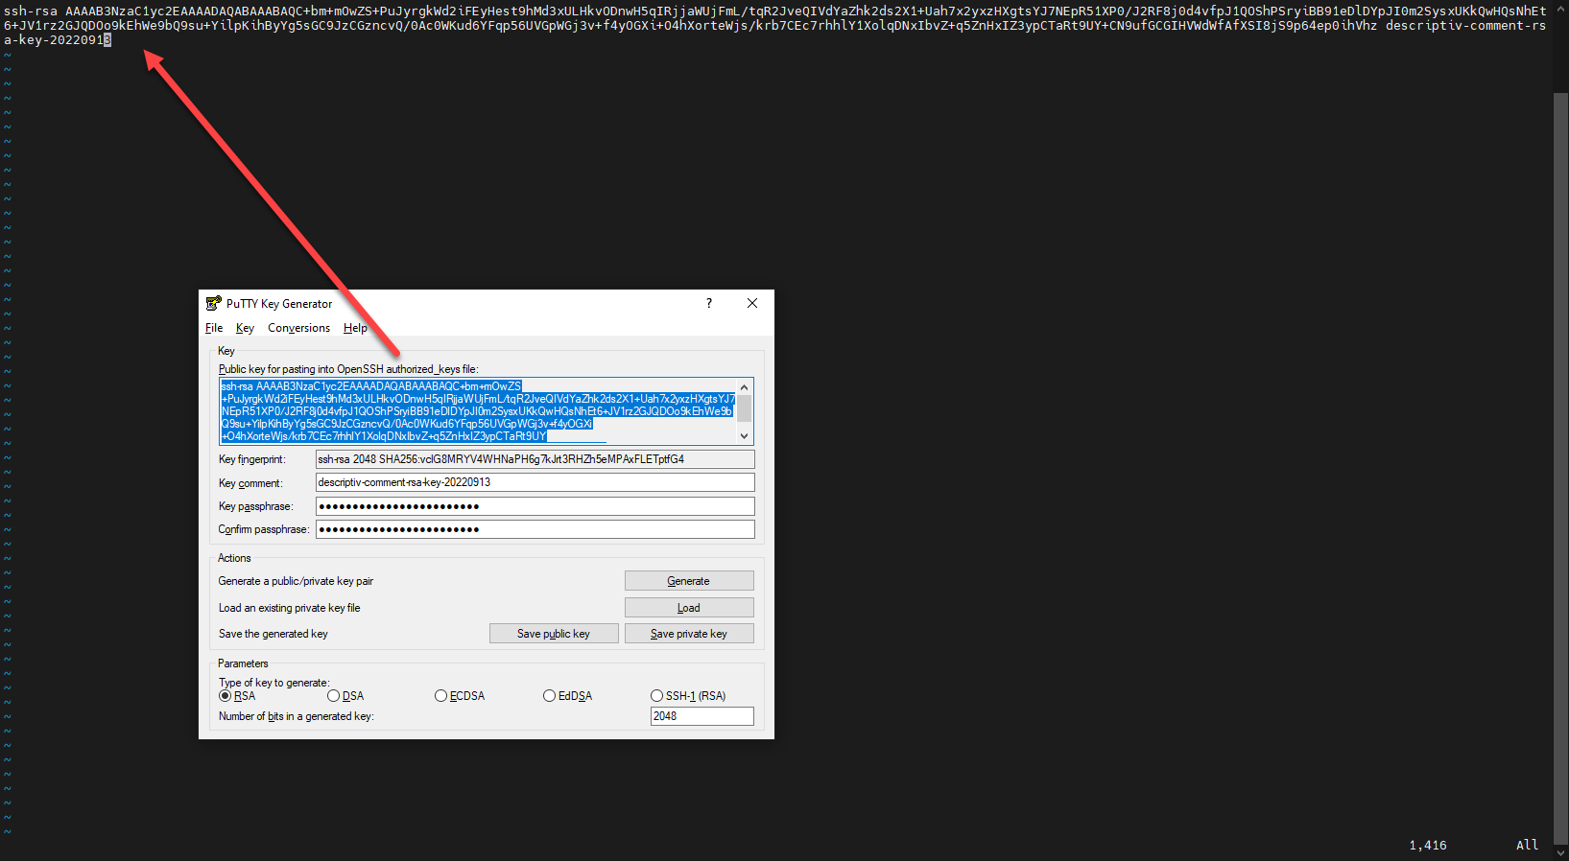Click 'Number of bits in a generated key' label
The image size is (1569, 861).
pyautogui.click(x=296, y=716)
